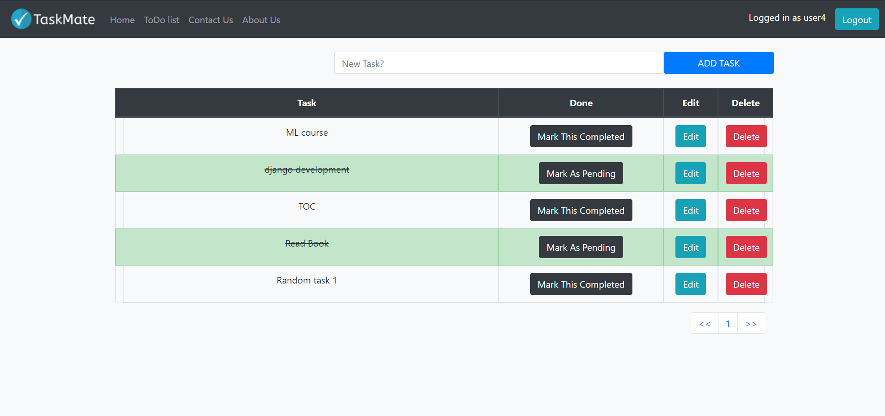Mark Read Book as pending
This screenshot has height=416, width=885.
pos(581,247)
